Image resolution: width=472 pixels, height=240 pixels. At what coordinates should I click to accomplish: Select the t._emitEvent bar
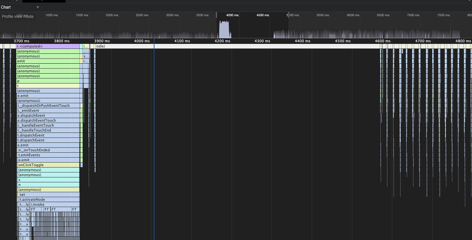coord(49,110)
